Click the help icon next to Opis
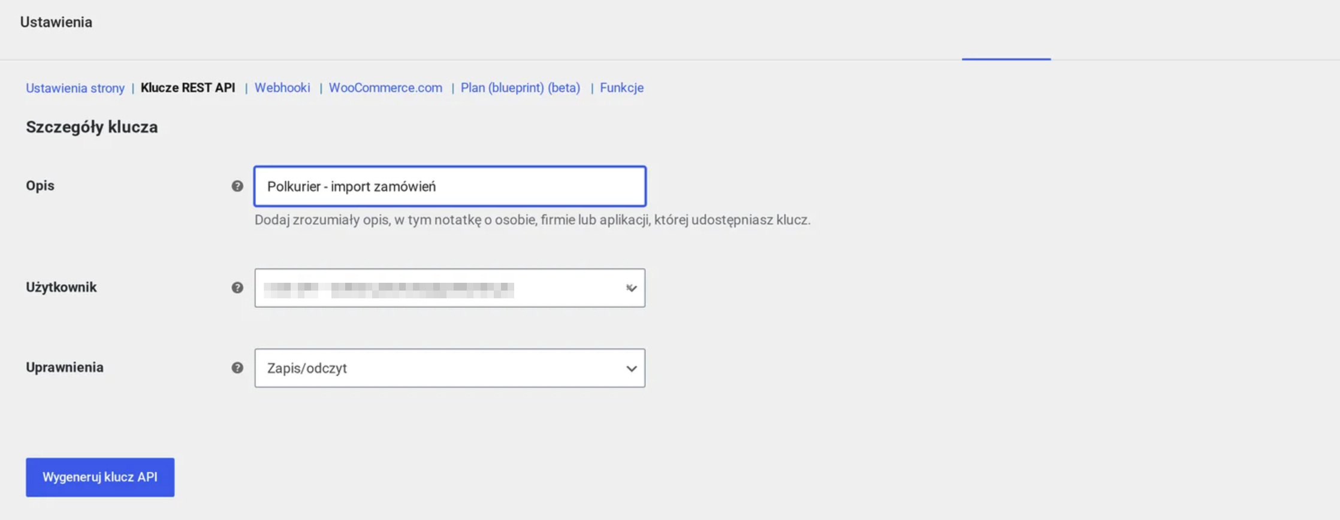This screenshot has height=520, width=1340. point(237,186)
